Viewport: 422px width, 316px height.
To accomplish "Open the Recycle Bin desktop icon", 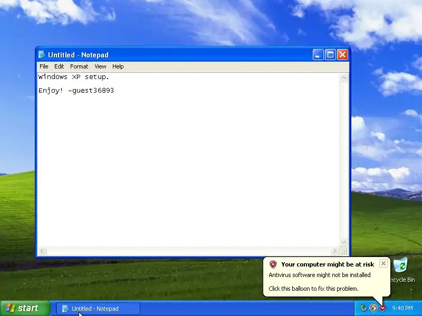I will point(401,270).
